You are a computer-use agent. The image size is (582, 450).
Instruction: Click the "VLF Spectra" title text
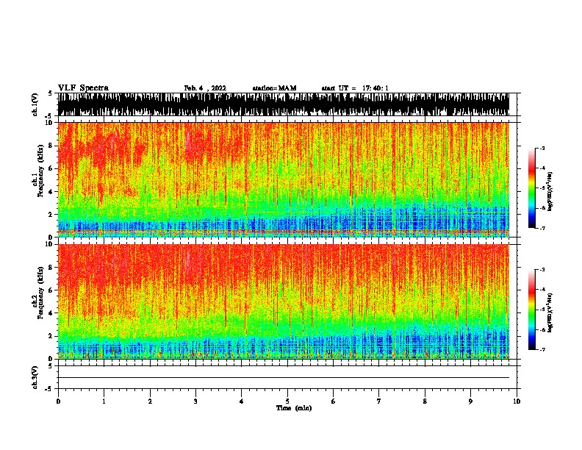tap(83, 88)
